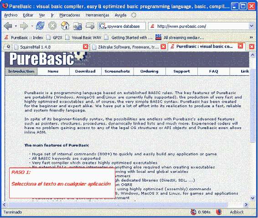Go to the News section
The height and width of the screenshot is (218, 258).
pos(53,72)
